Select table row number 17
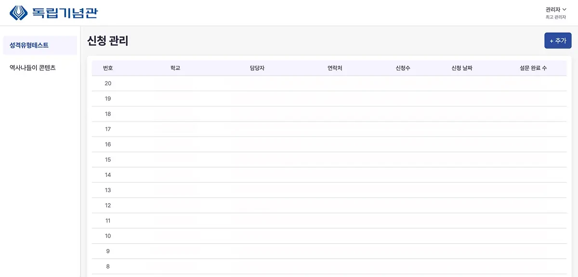This screenshot has width=578, height=277. (108, 129)
